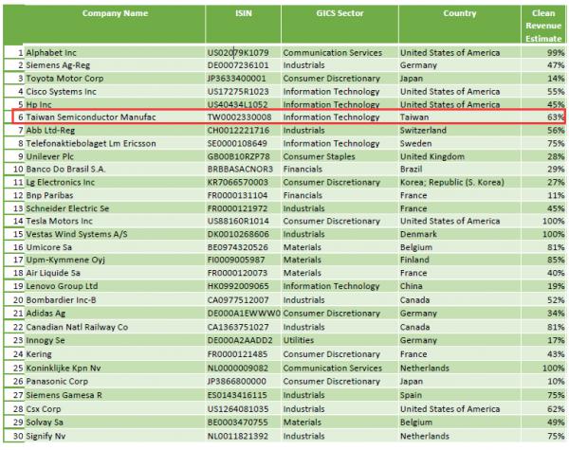Select the Consumer Staples sector cell
The image size is (569, 450).
point(340,156)
